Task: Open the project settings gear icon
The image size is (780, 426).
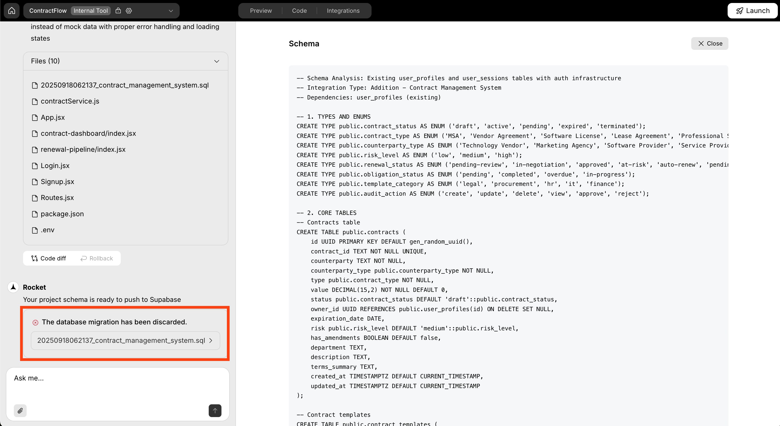Action: 128,10
